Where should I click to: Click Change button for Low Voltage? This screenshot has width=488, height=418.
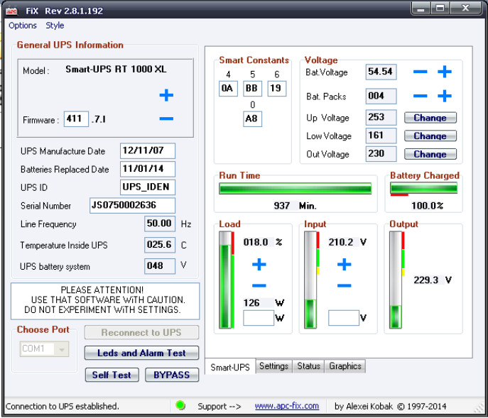pyautogui.click(x=430, y=136)
